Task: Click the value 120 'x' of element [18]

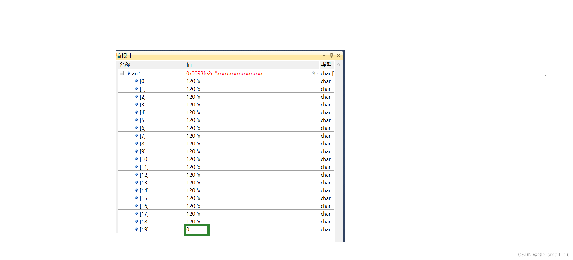Action: [194, 222]
